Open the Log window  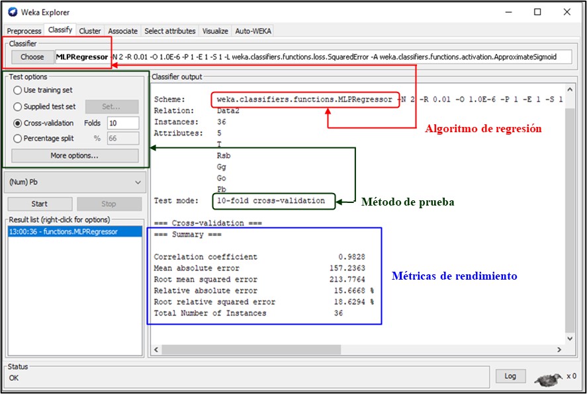pyautogui.click(x=510, y=376)
